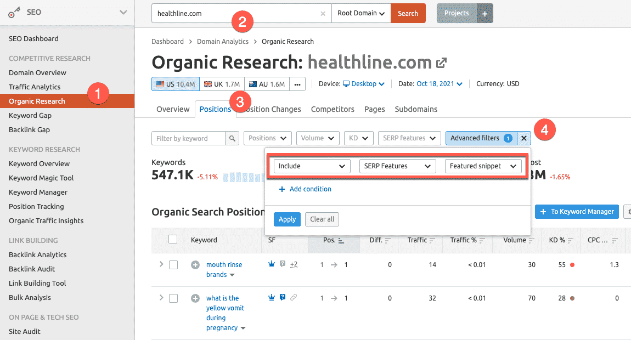Screen dimensions: 631x340
Task: Open the Include condition dropdown
Action: tap(312, 166)
